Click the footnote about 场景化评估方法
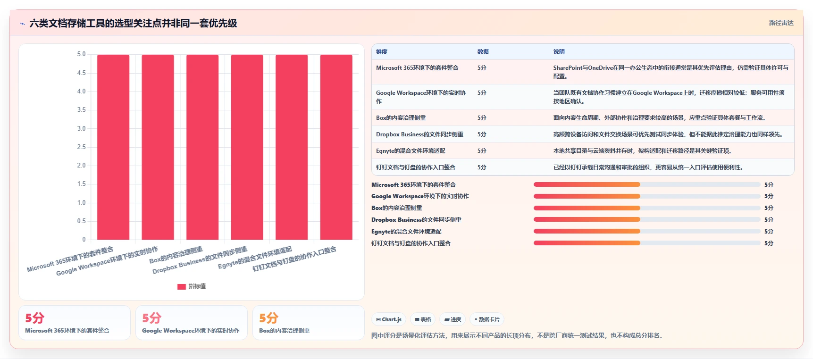Screen dimensions: 813x359 coord(518,336)
